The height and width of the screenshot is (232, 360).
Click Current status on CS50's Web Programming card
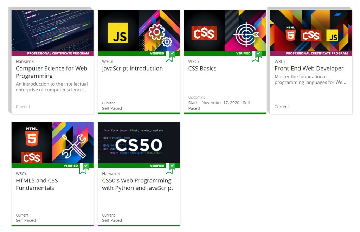coord(108,215)
